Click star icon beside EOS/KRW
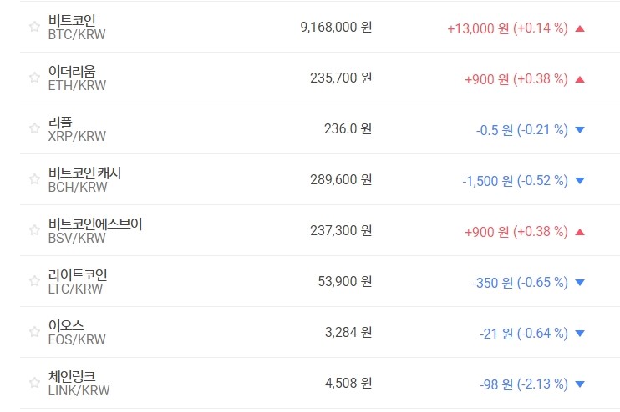The height and width of the screenshot is (412, 620). [x=34, y=332]
